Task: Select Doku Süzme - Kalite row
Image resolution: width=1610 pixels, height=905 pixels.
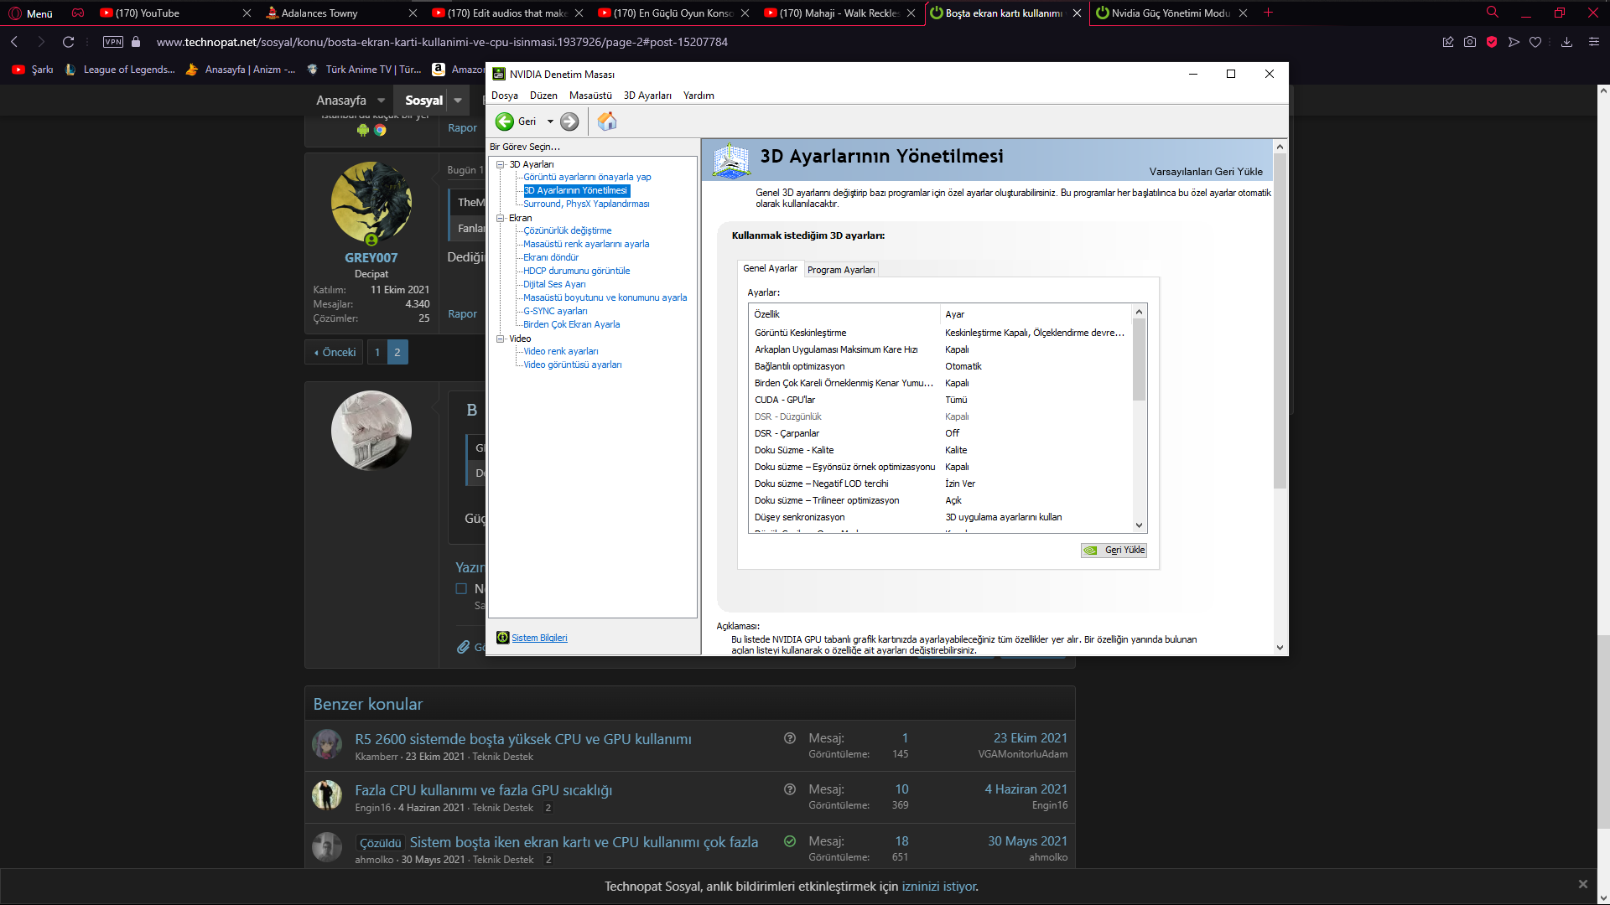Action: click(x=940, y=450)
